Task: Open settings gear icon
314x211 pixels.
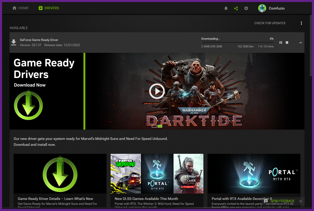Action: point(246,8)
